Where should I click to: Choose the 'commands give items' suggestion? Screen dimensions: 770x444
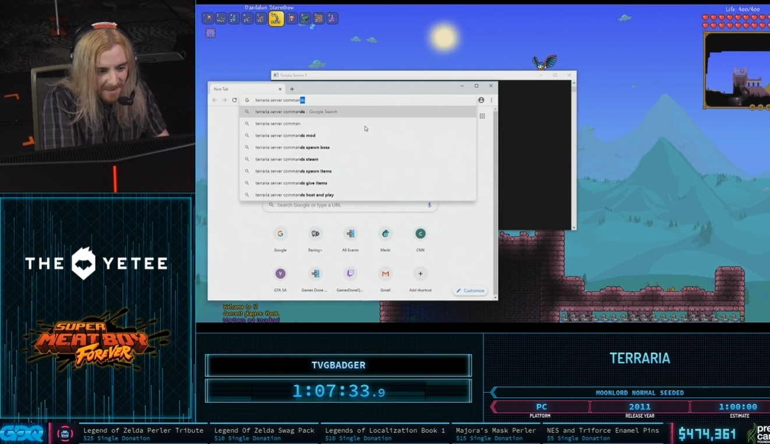[x=358, y=183]
